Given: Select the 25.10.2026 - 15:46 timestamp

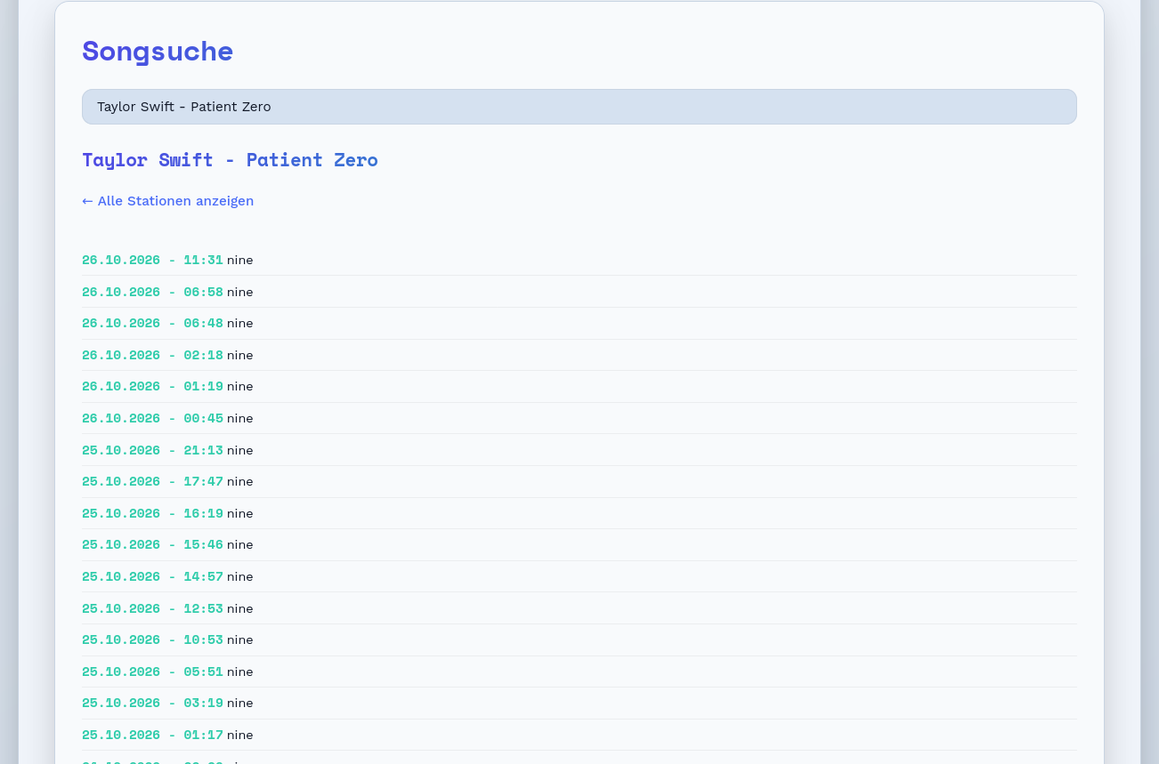Looking at the screenshot, I should tap(152, 544).
